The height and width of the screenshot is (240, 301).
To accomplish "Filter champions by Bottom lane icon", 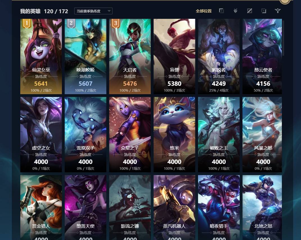I will (x=264, y=11).
